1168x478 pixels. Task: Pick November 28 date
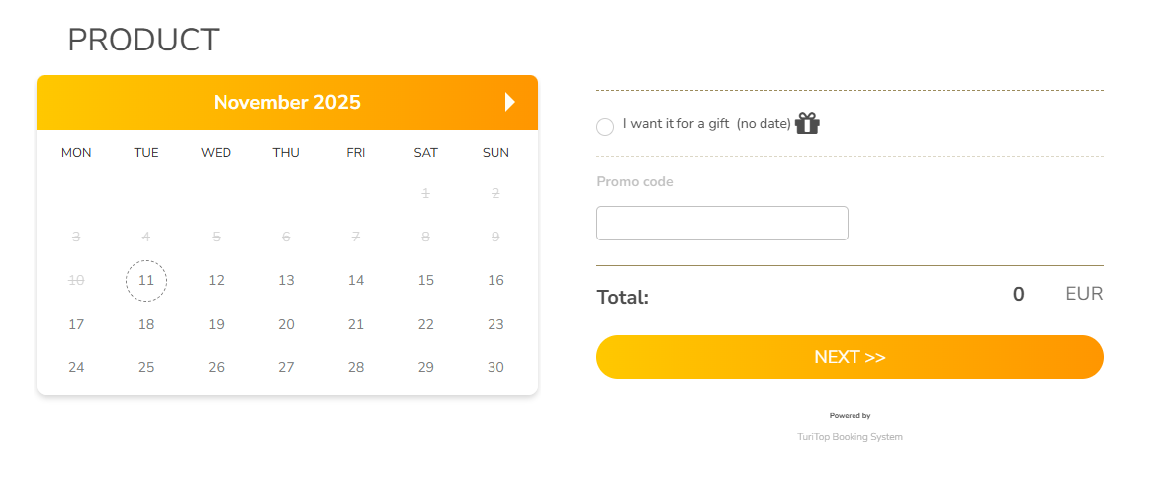pyautogui.click(x=356, y=367)
